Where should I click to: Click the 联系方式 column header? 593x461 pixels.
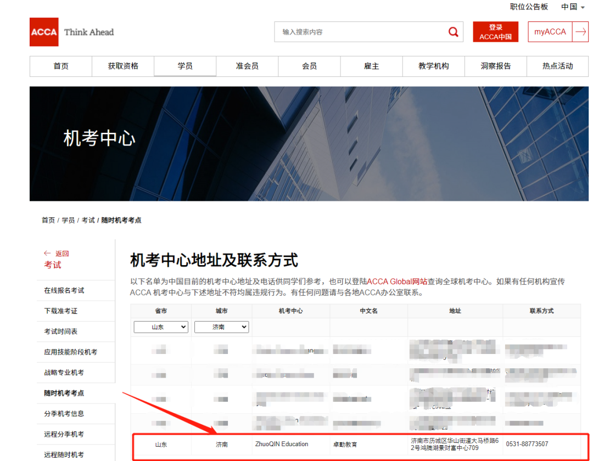[x=541, y=311]
